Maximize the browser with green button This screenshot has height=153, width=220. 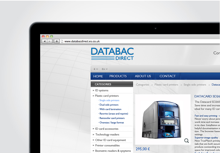tap(51, 36)
